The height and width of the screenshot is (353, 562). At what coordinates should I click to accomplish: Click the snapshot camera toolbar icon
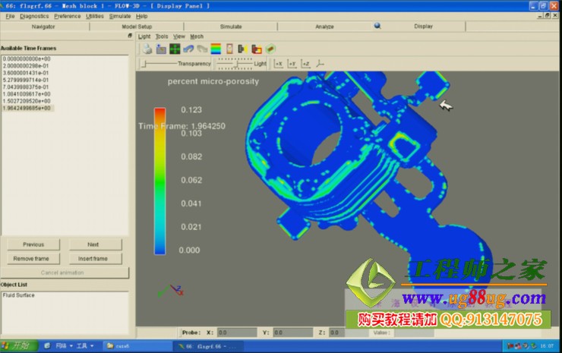coord(161,49)
